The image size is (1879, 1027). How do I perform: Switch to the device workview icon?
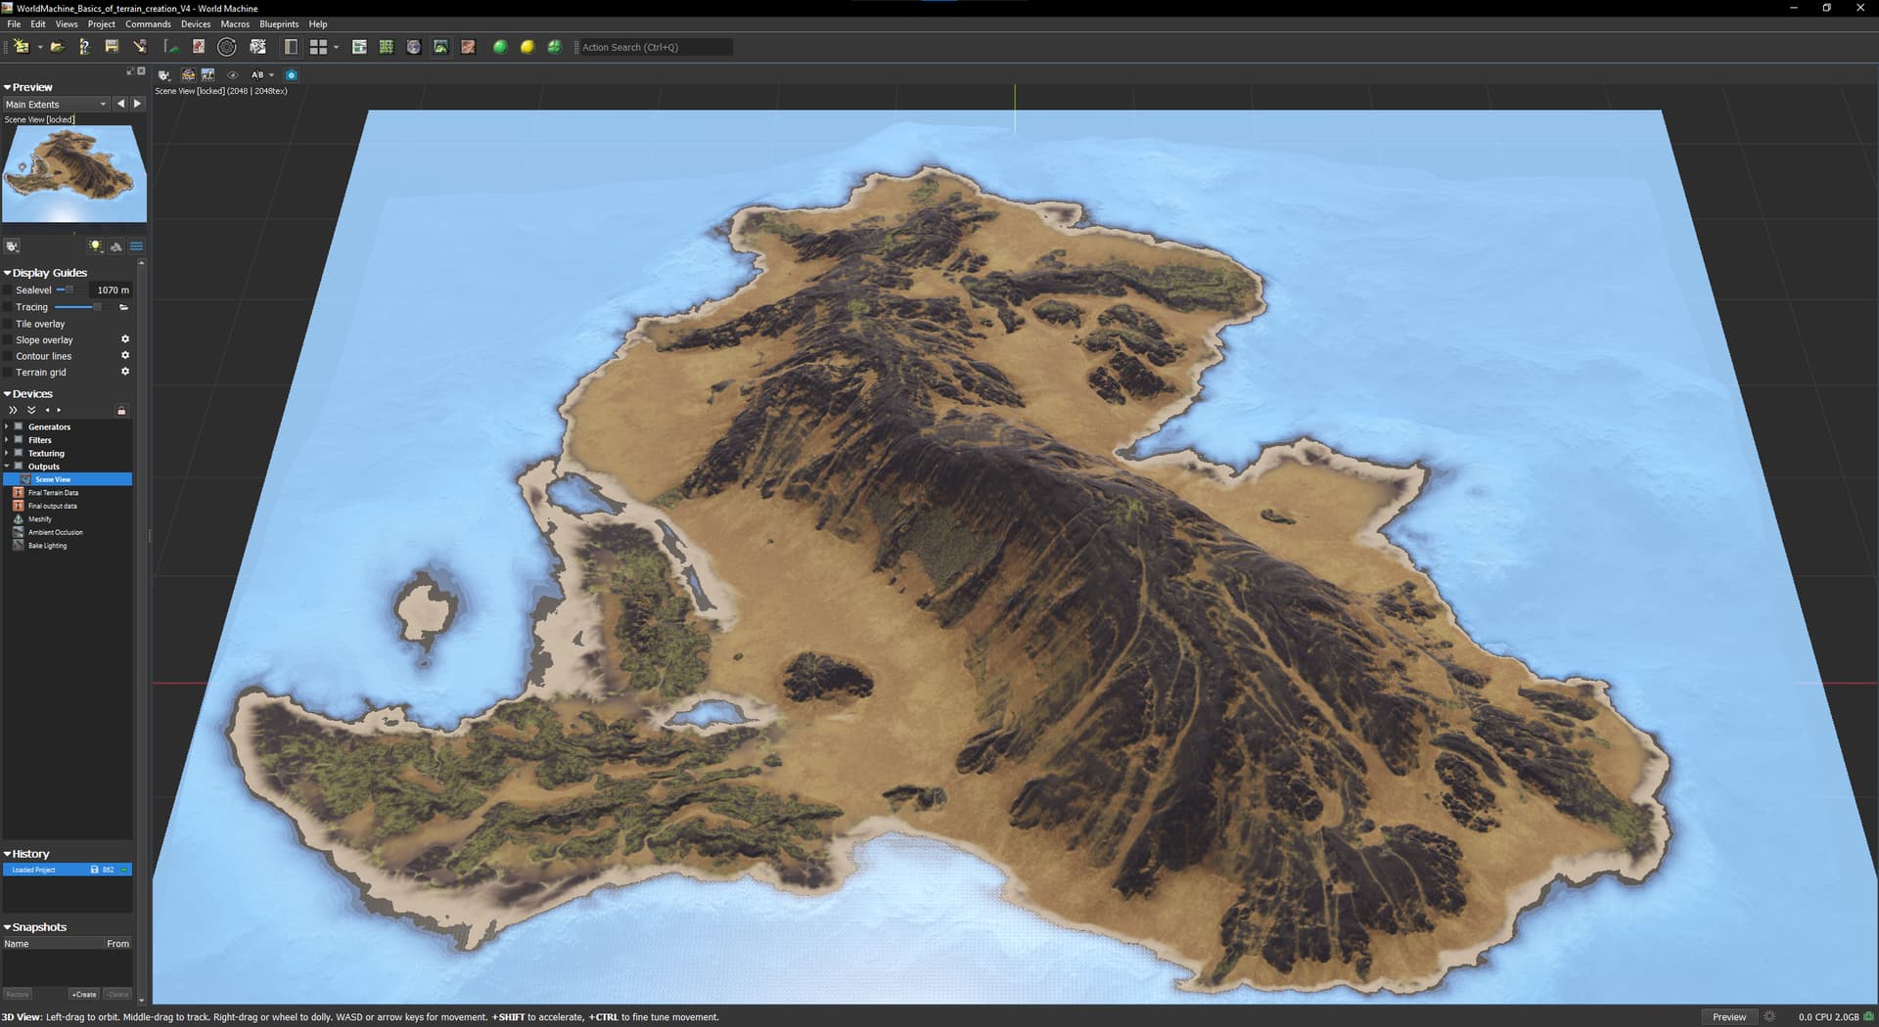coord(359,47)
